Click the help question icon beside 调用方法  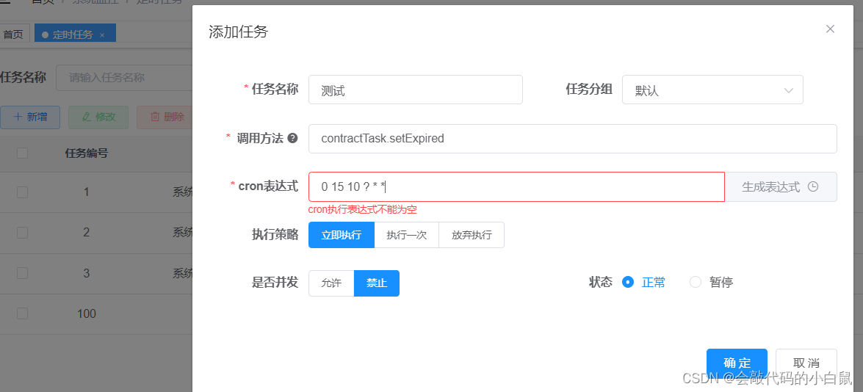pyautogui.click(x=293, y=139)
